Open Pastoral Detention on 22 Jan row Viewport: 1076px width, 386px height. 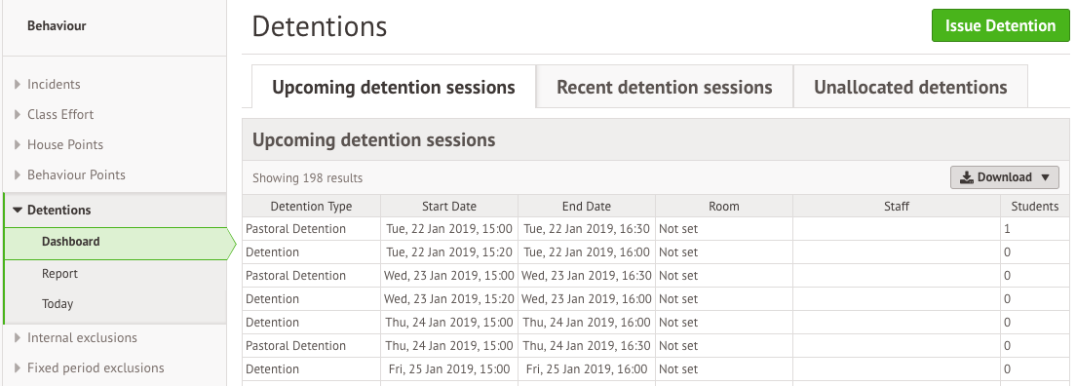pos(656,229)
